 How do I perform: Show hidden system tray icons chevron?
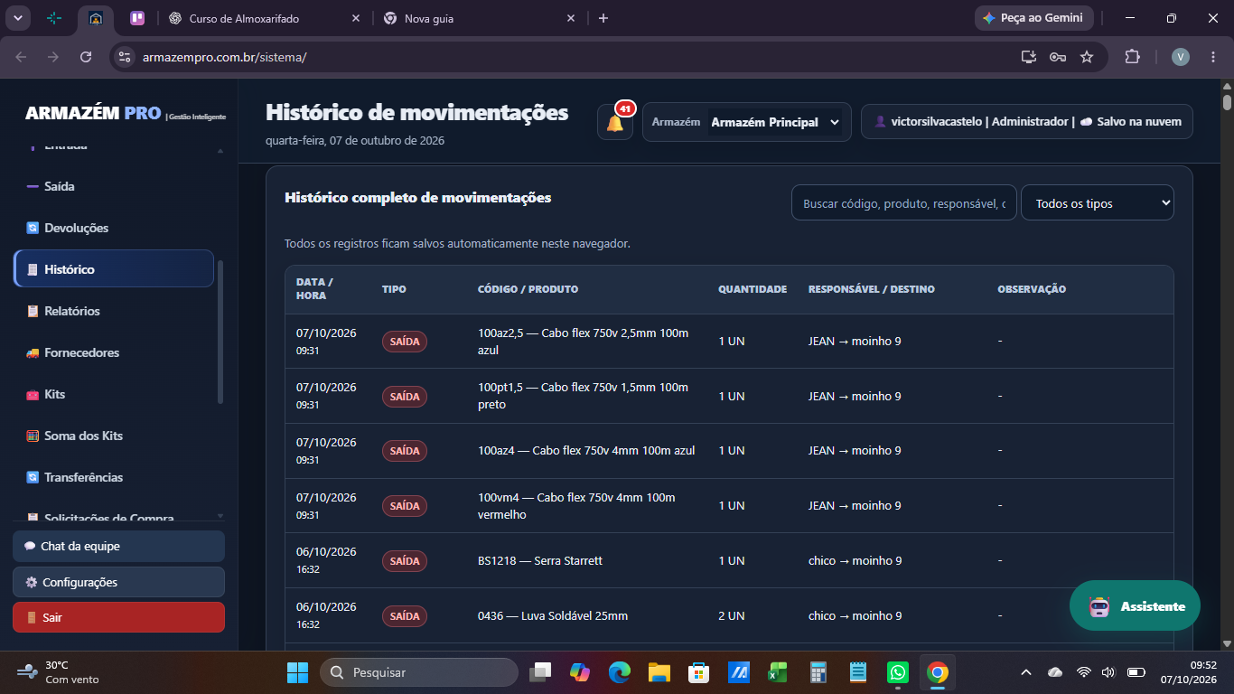pos(1025,672)
